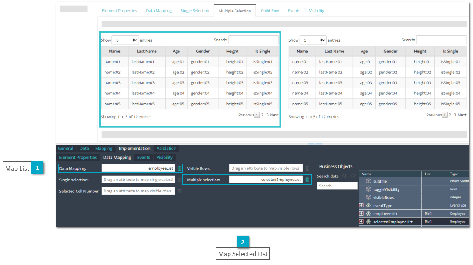
Task: Go to next Business Objects search result arrow
Action: point(353,176)
